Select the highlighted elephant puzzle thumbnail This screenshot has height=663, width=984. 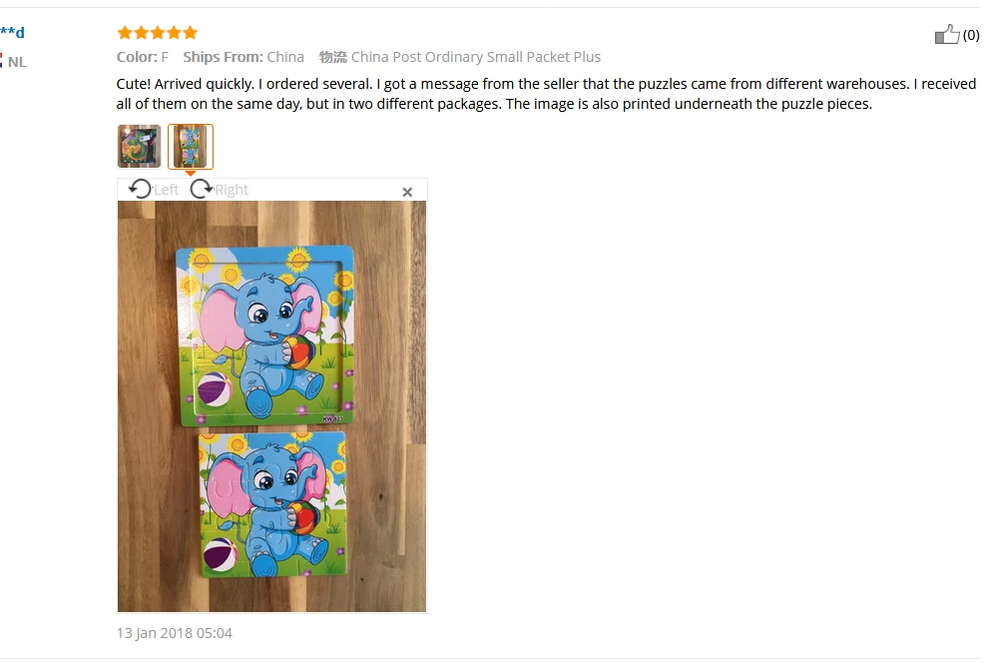(191, 147)
